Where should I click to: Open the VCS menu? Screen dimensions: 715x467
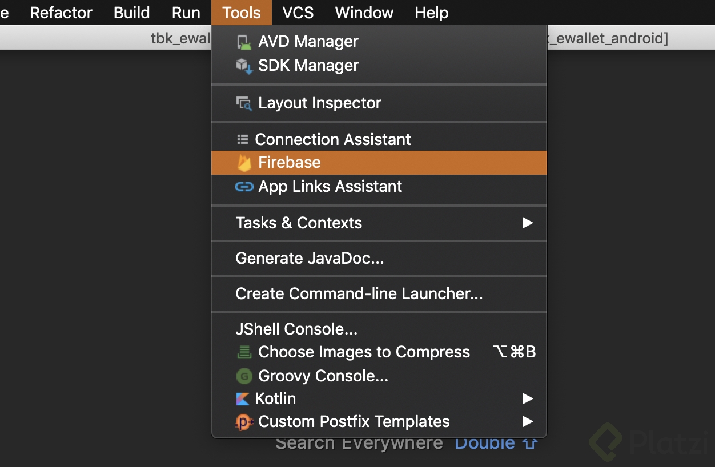298,13
